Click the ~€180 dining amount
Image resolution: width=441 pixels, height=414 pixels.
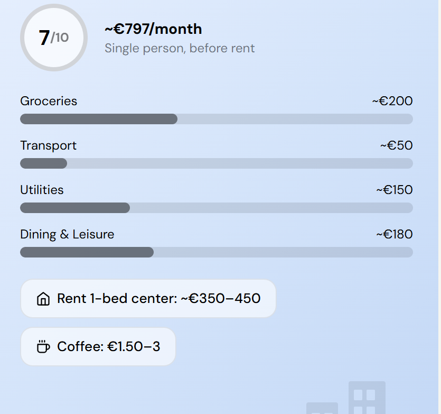(x=394, y=234)
